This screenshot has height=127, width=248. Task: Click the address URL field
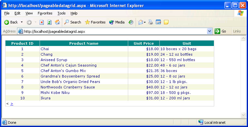coord(115,32)
